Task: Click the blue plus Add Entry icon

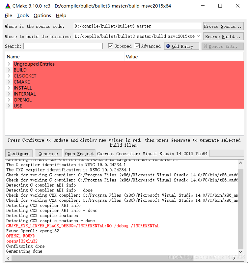Action: coord(168,46)
